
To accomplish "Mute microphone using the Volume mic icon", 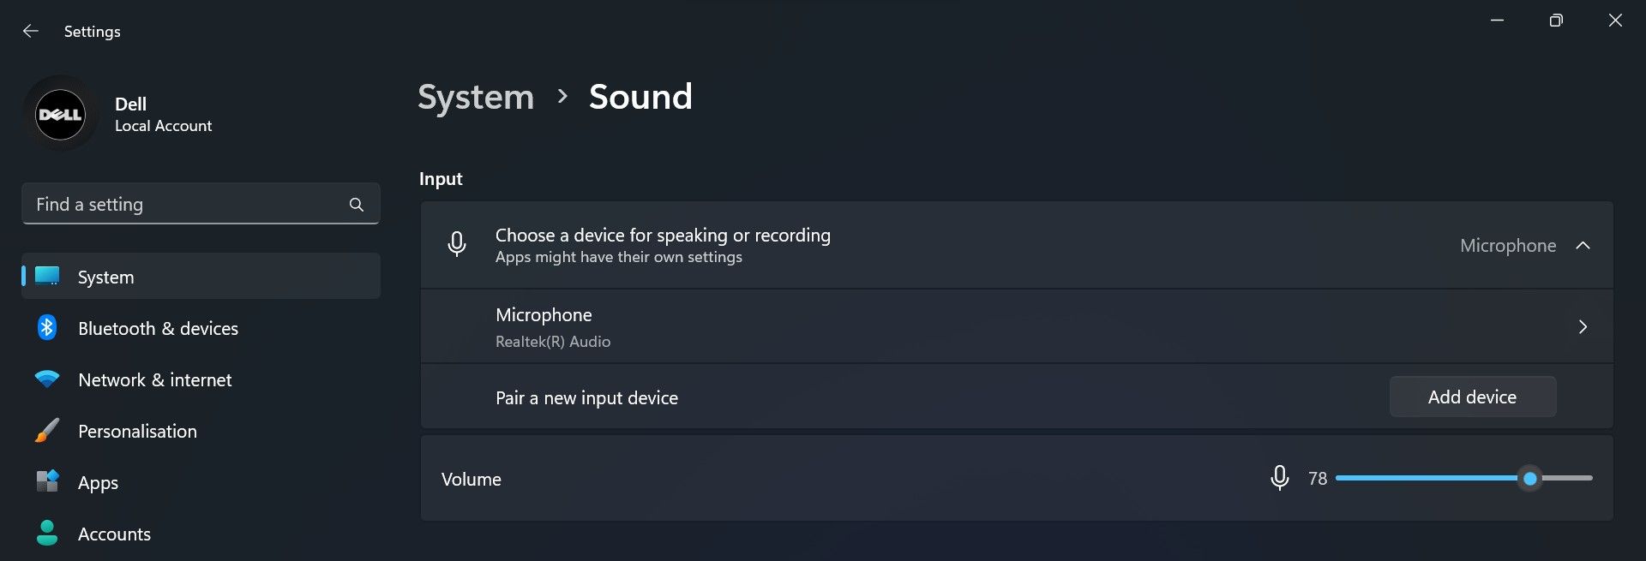I will point(1279,478).
